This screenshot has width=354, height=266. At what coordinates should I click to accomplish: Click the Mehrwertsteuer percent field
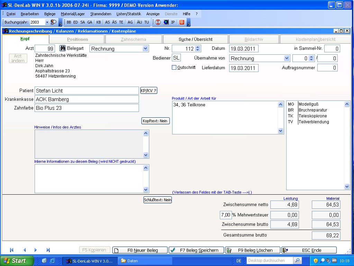click(226, 215)
